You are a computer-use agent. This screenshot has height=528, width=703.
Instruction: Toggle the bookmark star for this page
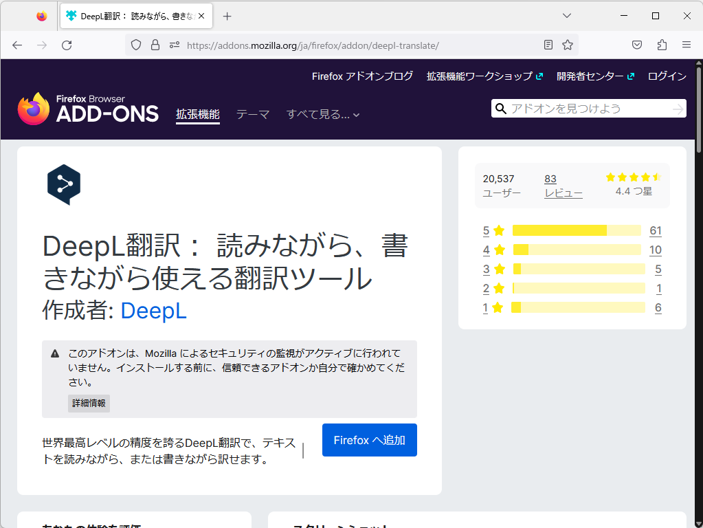tap(568, 44)
